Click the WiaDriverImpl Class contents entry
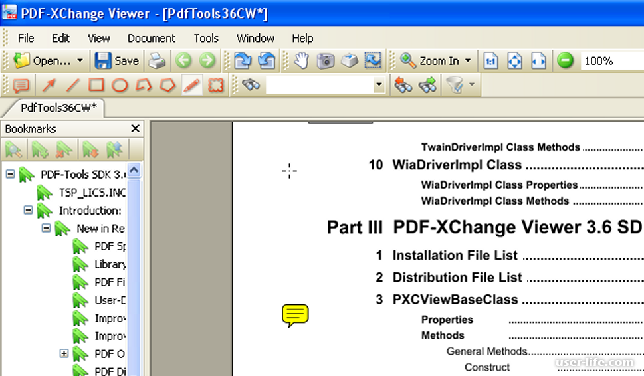This screenshot has height=376, width=644. 457,165
